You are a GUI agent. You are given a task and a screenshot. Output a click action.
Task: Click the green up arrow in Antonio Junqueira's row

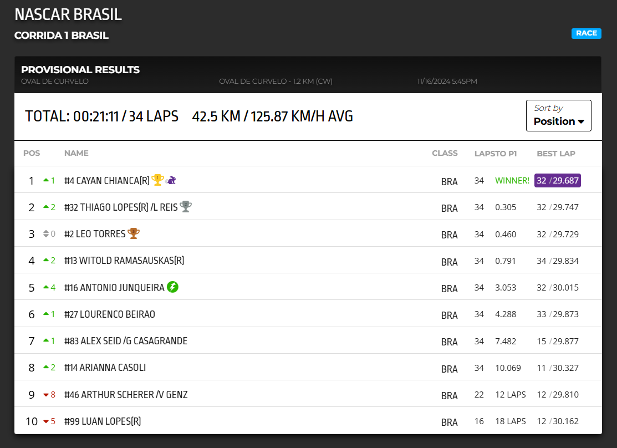46,287
